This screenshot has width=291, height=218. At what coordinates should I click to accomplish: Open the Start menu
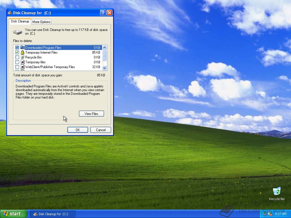[x=13, y=214]
